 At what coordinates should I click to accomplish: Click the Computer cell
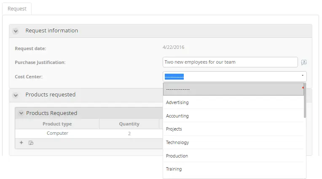(x=57, y=133)
